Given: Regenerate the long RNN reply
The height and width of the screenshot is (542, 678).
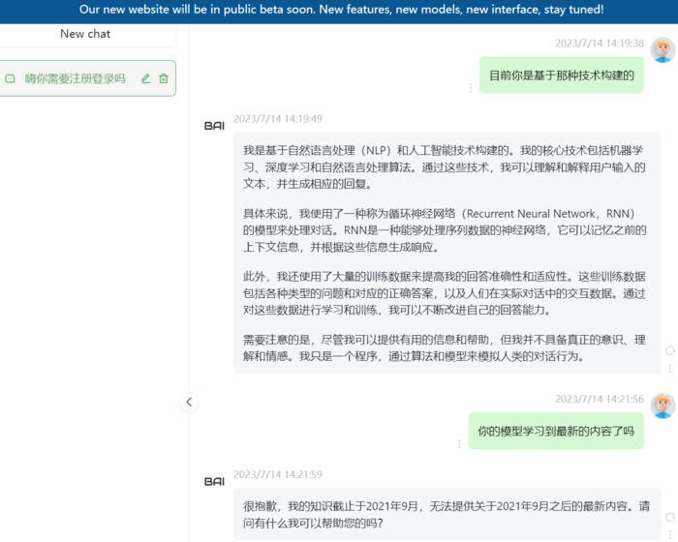Looking at the screenshot, I should pyautogui.click(x=670, y=351).
